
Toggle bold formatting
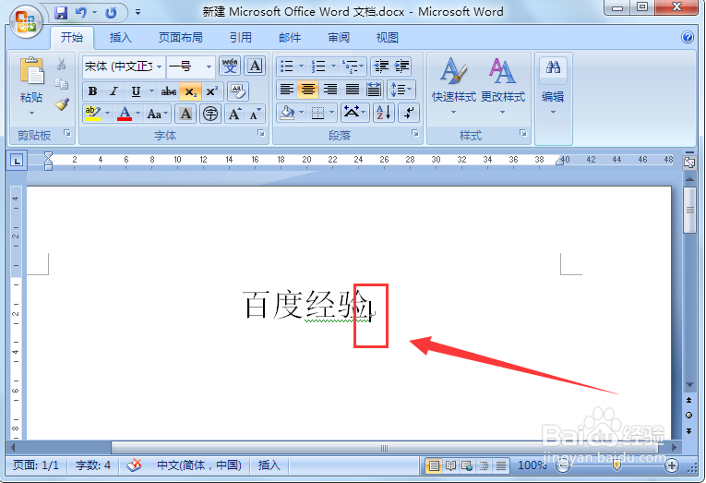pyautogui.click(x=93, y=91)
